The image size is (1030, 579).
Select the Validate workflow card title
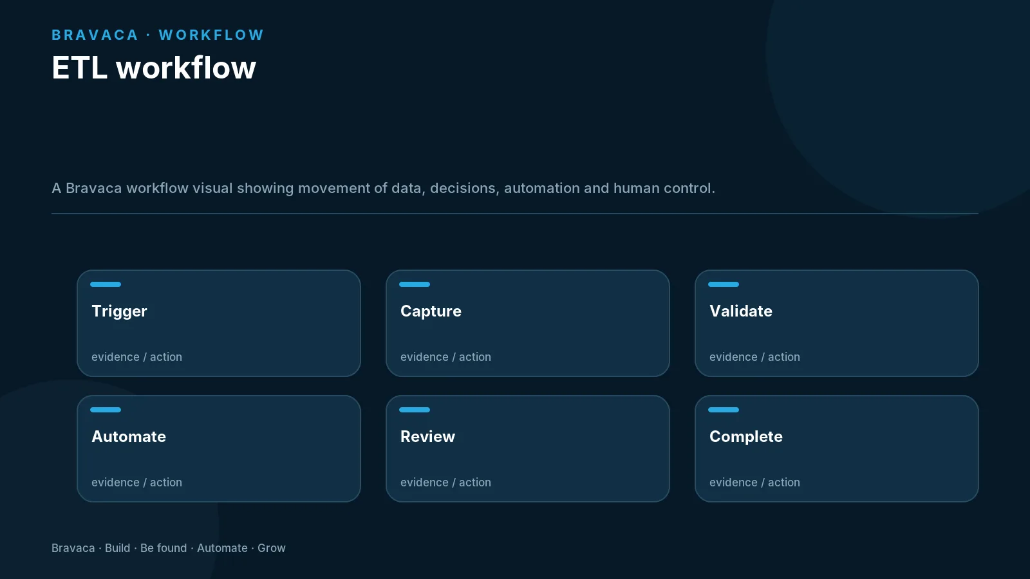(741, 311)
